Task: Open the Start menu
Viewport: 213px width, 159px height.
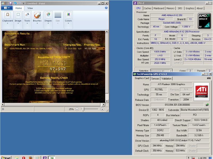Action: click(6, 158)
